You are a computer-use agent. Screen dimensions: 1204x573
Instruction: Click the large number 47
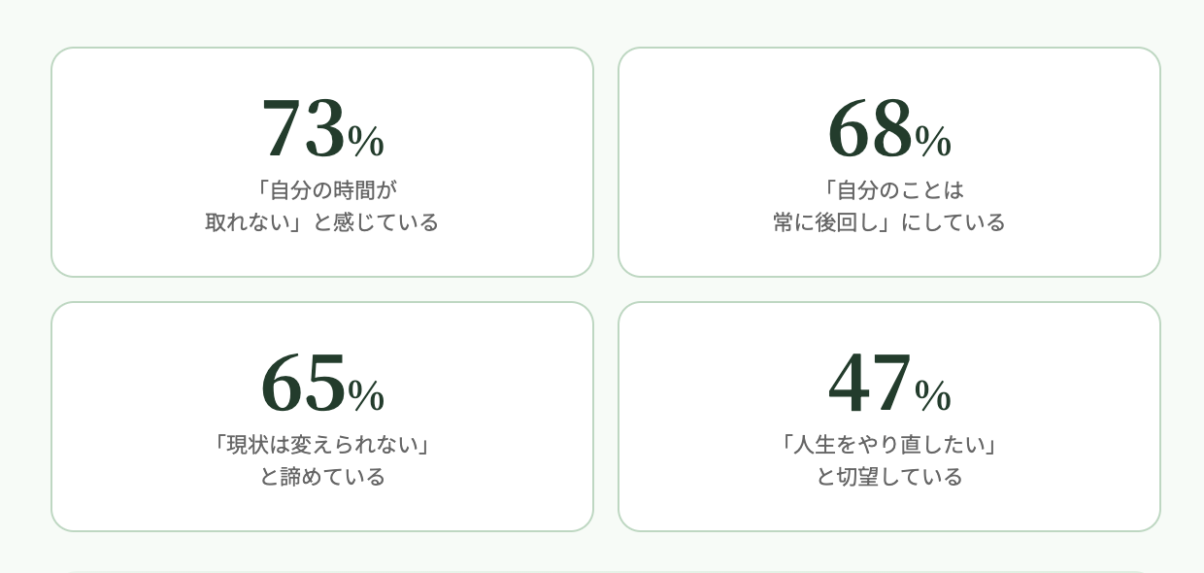tap(870, 383)
